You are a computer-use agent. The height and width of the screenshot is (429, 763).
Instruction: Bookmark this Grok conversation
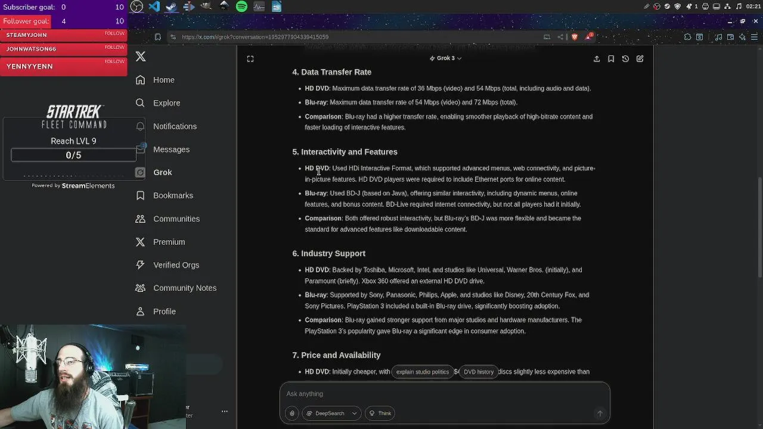click(611, 59)
